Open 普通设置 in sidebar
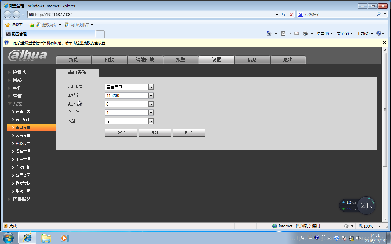The height and width of the screenshot is (244, 391). [23, 112]
